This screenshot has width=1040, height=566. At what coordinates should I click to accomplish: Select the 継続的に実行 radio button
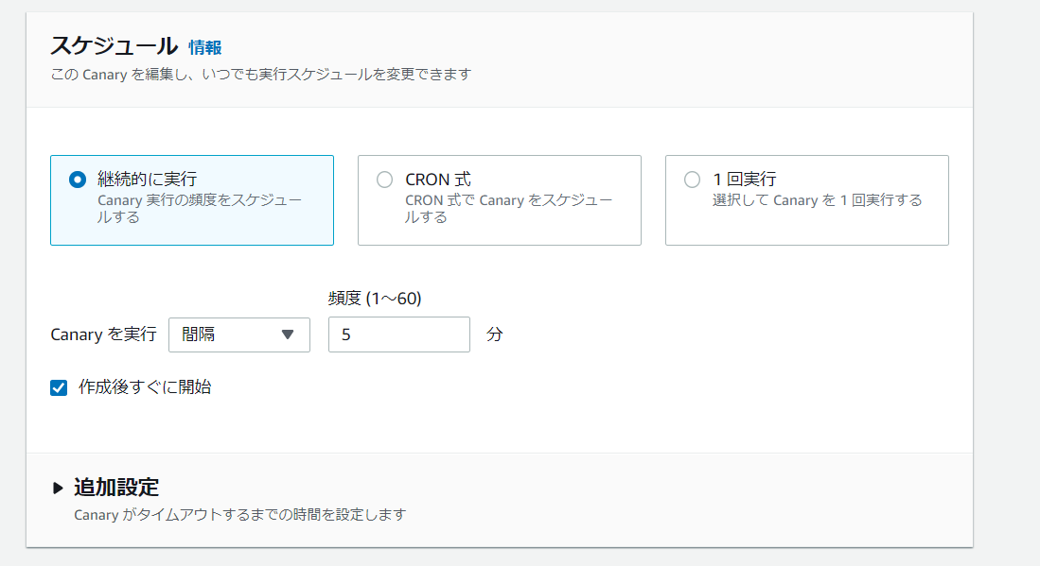[x=78, y=180]
